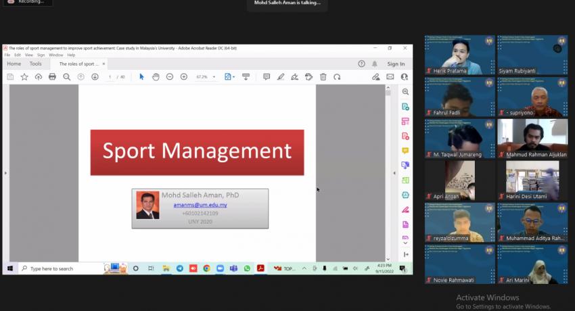
Task: Zoom out with the minus circle icon
Action: tap(169, 76)
